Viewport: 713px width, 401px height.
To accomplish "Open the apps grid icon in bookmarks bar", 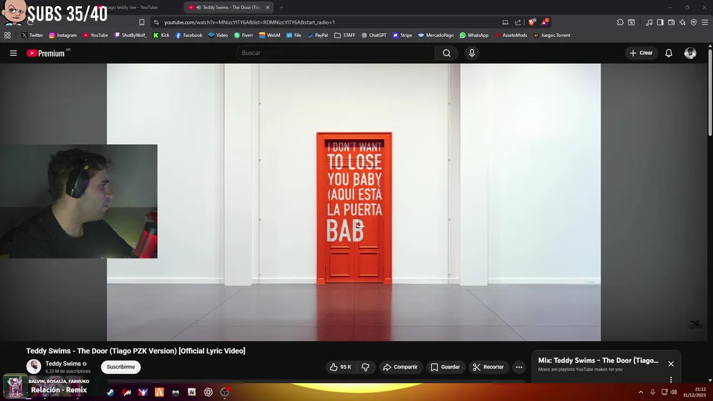I will coord(7,35).
